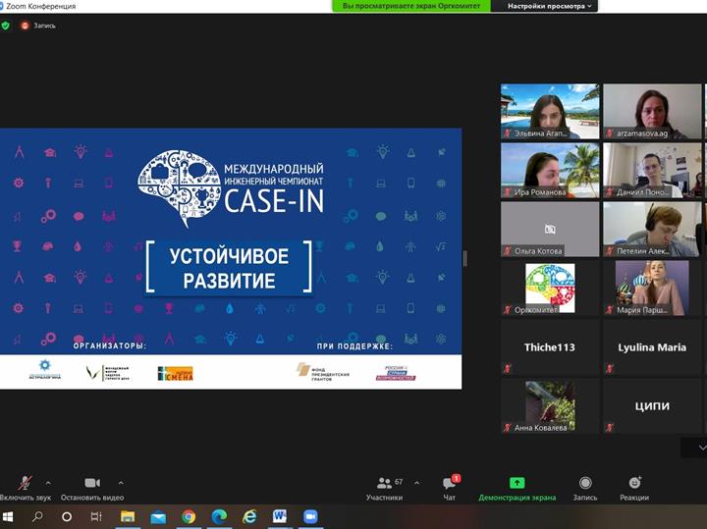Click the green screen-viewing notification bar
The height and width of the screenshot is (529, 707).
tap(411, 6)
